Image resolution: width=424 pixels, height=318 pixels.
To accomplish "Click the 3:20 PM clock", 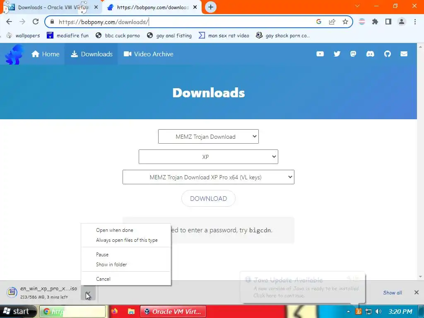I will [x=400, y=311].
